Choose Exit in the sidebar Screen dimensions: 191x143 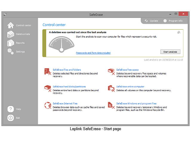tap(18, 118)
